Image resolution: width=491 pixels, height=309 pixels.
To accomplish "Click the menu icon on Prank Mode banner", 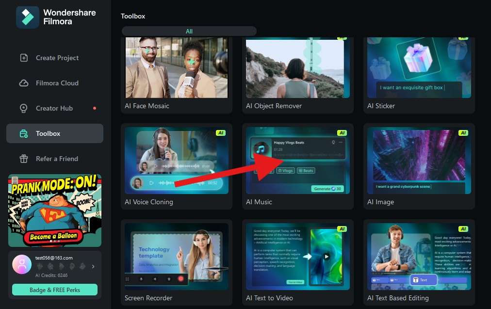I will click(x=15, y=180).
